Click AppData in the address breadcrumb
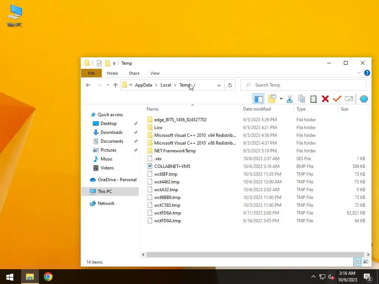The height and width of the screenshot is (284, 379). [x=144, y=85]
